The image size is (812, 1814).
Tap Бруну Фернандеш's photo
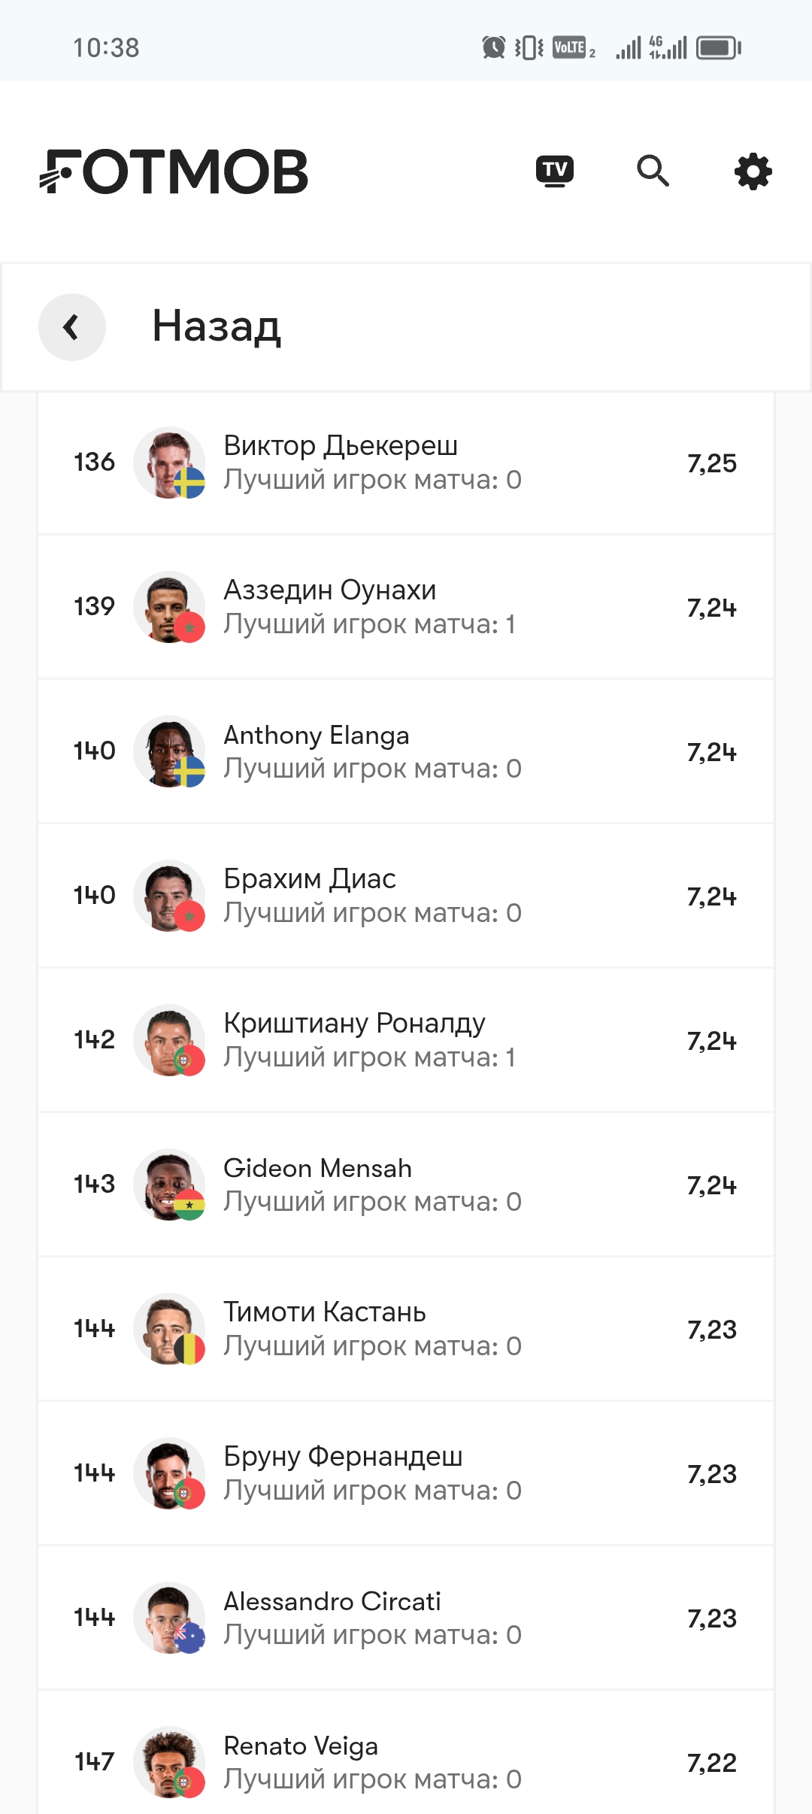coord(169,1473)
